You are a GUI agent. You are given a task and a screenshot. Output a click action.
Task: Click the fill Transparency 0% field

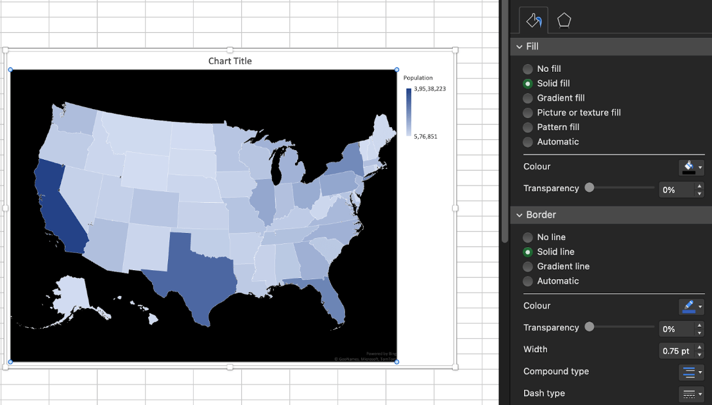click(x=676, y=189)
